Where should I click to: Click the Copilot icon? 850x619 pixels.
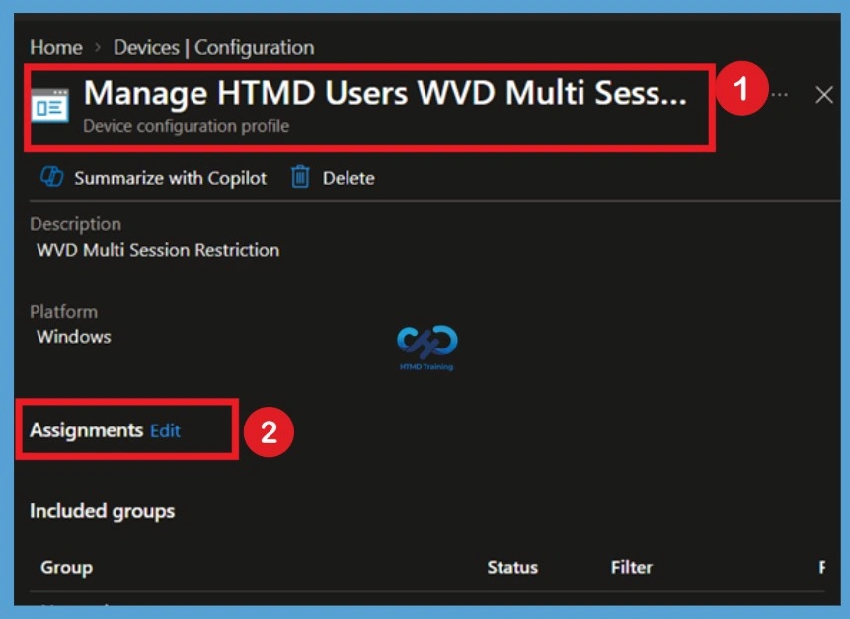pyautogui.click(x=52, y=177)
